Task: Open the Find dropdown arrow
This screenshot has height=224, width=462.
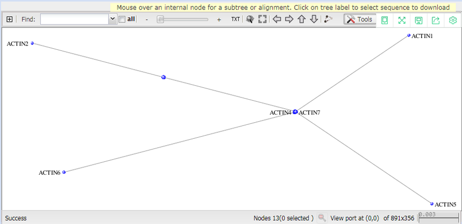Action: (112, 19)
